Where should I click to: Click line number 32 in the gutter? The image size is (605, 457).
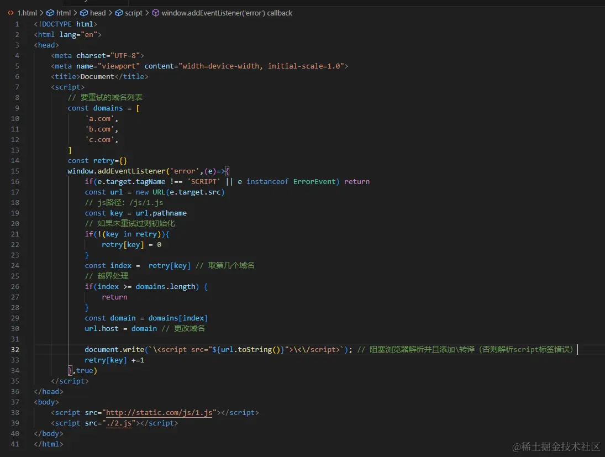(x=15, y=350)
